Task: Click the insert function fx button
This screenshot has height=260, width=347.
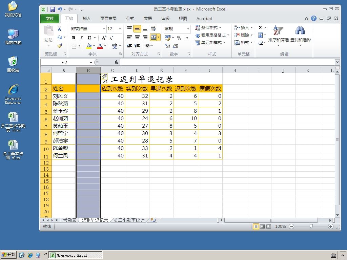Action: click(x=116, y=63)
